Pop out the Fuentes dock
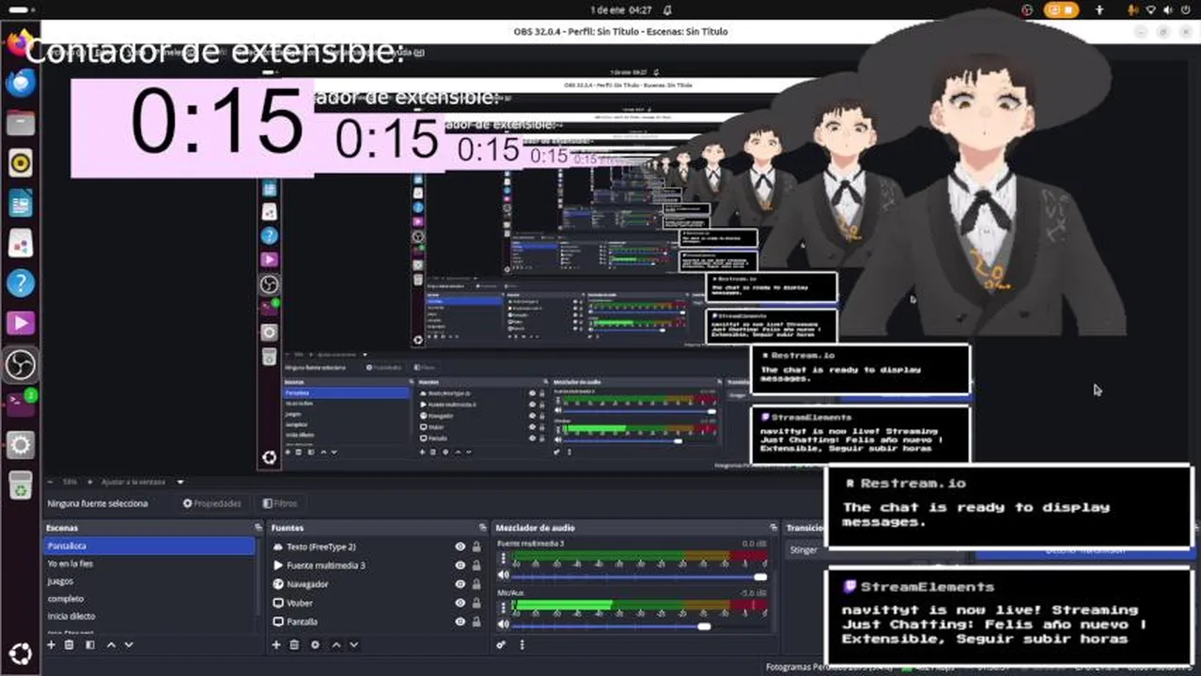This screenshot has width=1201, height=676. pyautogui.click(x=483, y=528)
